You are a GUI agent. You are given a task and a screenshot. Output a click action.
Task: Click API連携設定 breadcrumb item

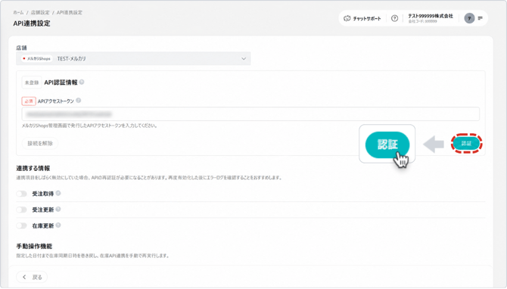(70, 12)
